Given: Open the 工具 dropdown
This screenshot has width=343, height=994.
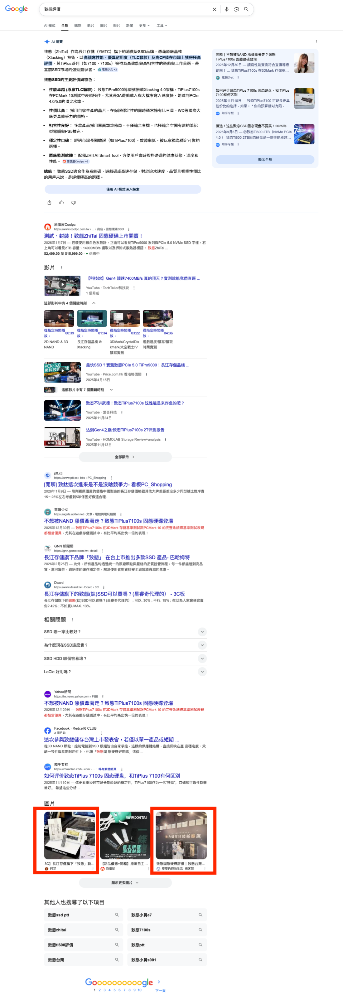Looking at the screenshot, I should pyautogui.click(x=162, y=26).
